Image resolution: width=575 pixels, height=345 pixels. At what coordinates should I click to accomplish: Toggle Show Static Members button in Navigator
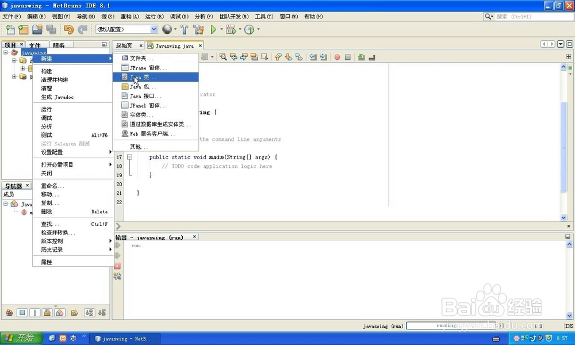[x=34, y=312]
